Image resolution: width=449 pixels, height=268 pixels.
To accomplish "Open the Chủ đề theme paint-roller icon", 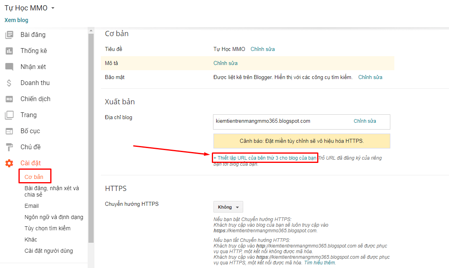I will pyautogui.click(x=9, y=147).
